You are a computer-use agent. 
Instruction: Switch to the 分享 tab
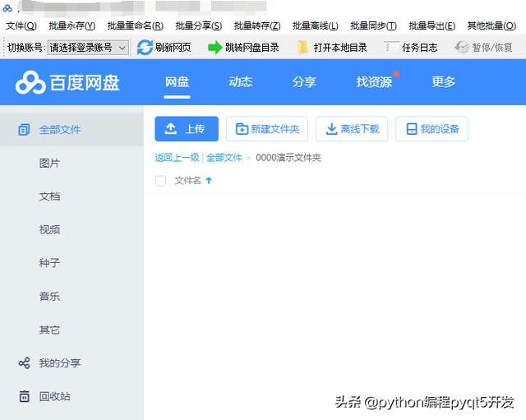click(x=304, y=82)
